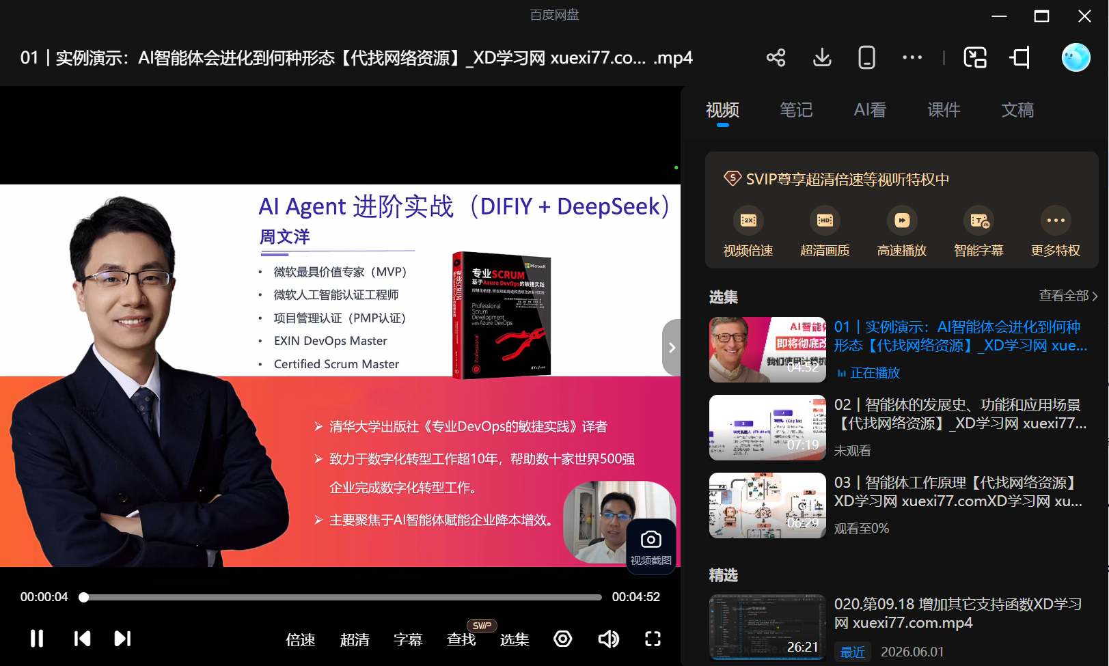Click the 最近 tag label
The height and width of the screenshot is (666, 1109).
[852, 652]
